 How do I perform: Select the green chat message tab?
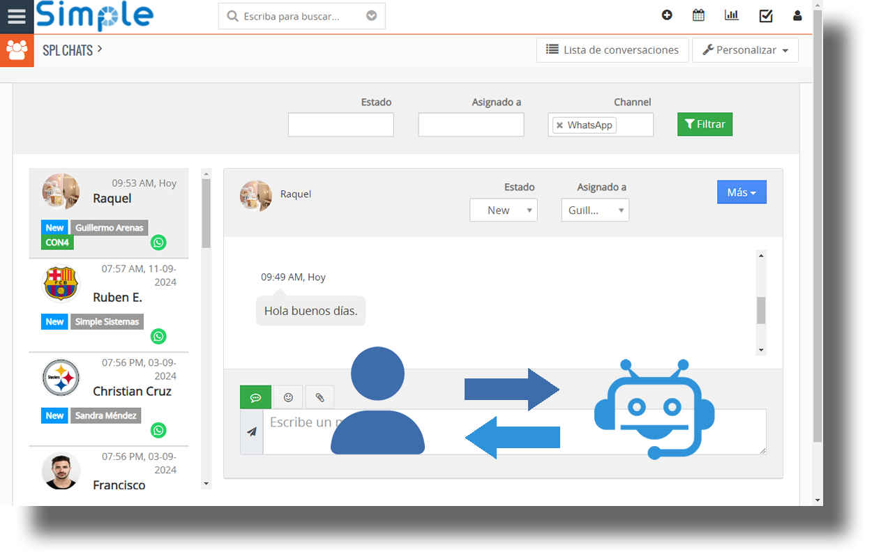click(255, 397)
